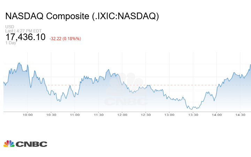
Task: Select the 1 Day range label
Action: pos(11,43)
